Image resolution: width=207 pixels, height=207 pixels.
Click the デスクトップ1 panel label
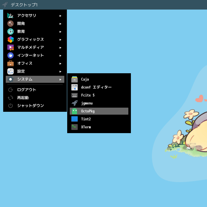coord(24,5)
